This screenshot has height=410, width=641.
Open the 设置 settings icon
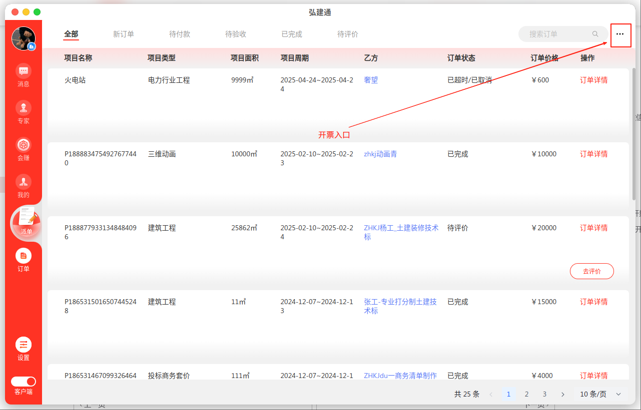pos(24,345)
